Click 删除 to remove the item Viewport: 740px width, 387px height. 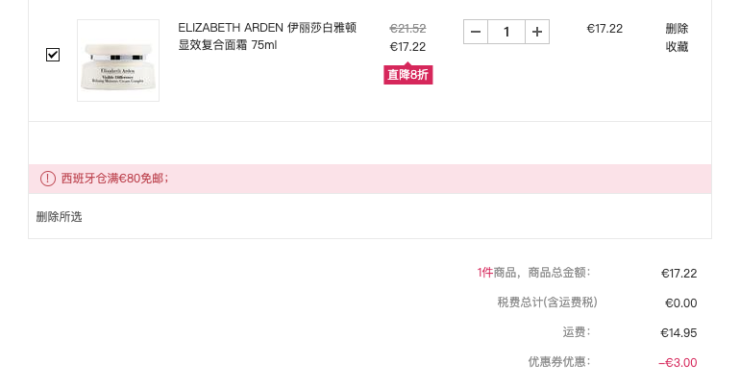[677, 29]
